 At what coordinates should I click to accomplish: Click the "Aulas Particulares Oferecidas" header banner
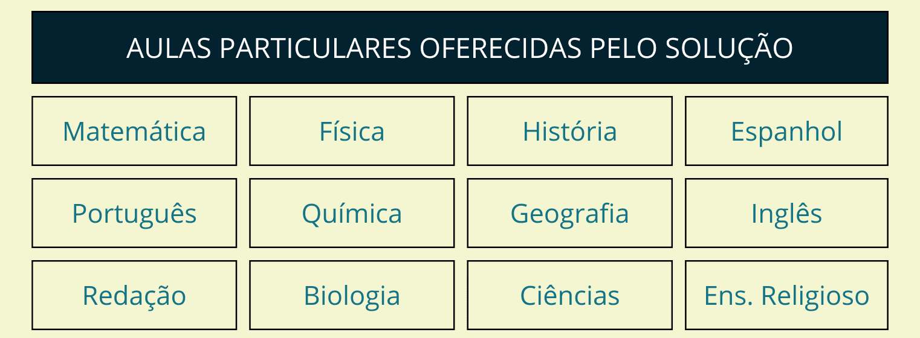(x=459, y=48)
